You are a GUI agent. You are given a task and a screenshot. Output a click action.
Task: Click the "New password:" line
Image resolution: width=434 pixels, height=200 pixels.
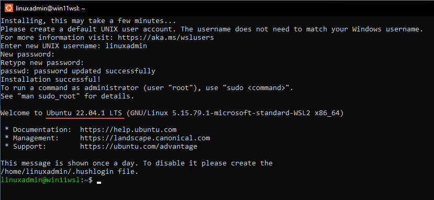point(27,54)
